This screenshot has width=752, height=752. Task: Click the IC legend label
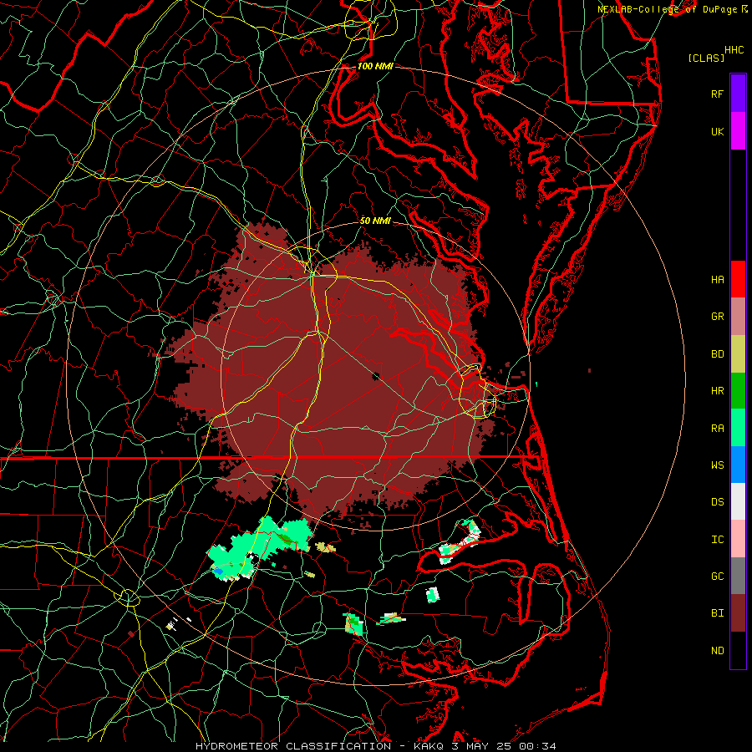tap(717, 540)
